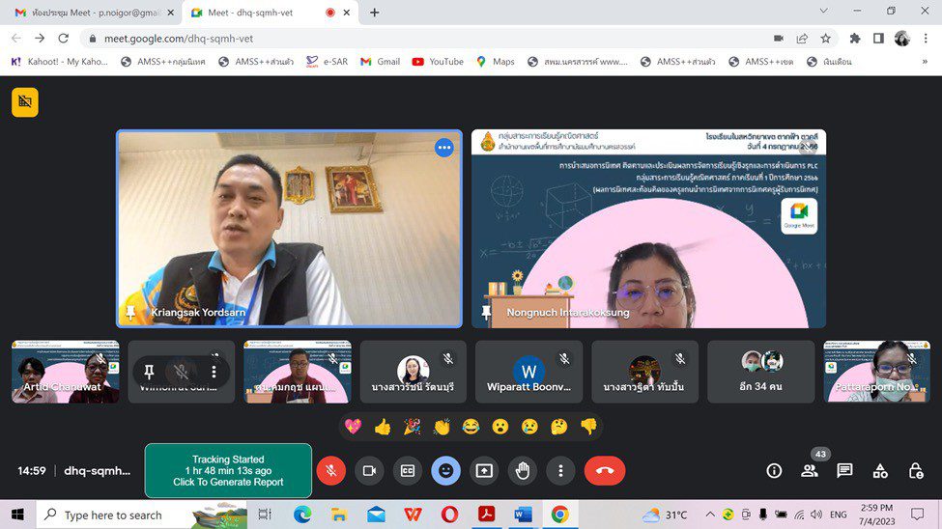Image resolution: width=942 pixels, height=529 pixels.
Task: Show the participants people panel
Action: click(810, 471)
